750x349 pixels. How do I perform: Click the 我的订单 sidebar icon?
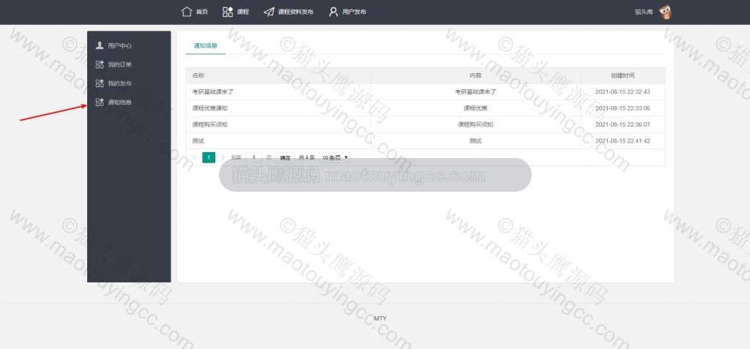click(100, 64)
